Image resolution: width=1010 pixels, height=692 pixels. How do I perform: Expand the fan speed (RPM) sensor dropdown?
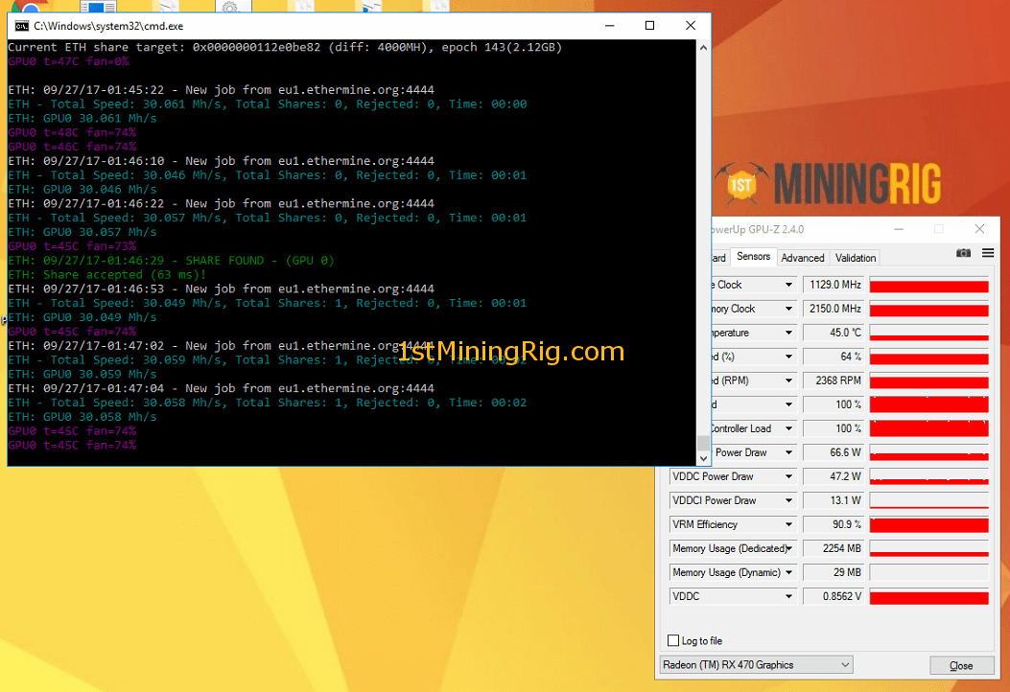point(788,381)
